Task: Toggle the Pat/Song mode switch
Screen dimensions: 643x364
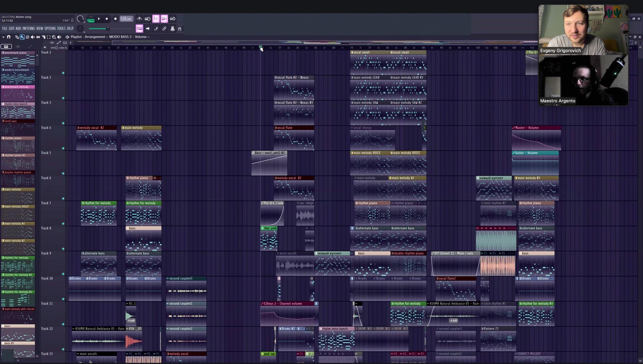Action: (x=91, y=19)
